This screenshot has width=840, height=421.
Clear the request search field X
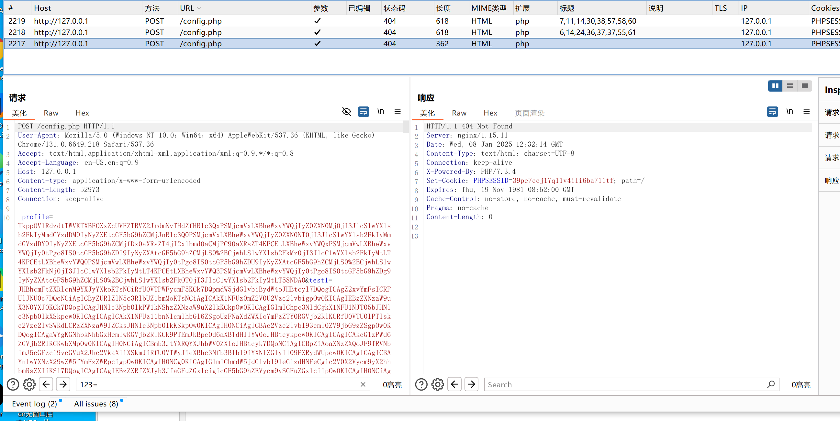coord(363,384)
